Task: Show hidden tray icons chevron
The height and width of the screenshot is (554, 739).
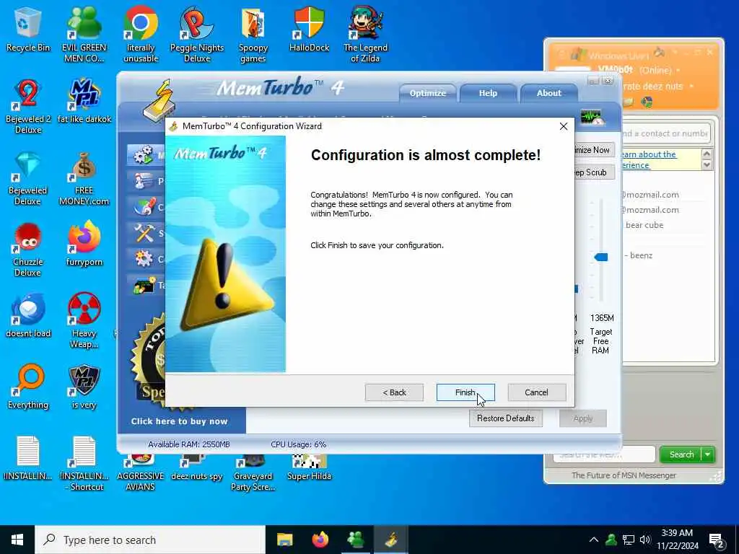Action: [594, 540]
